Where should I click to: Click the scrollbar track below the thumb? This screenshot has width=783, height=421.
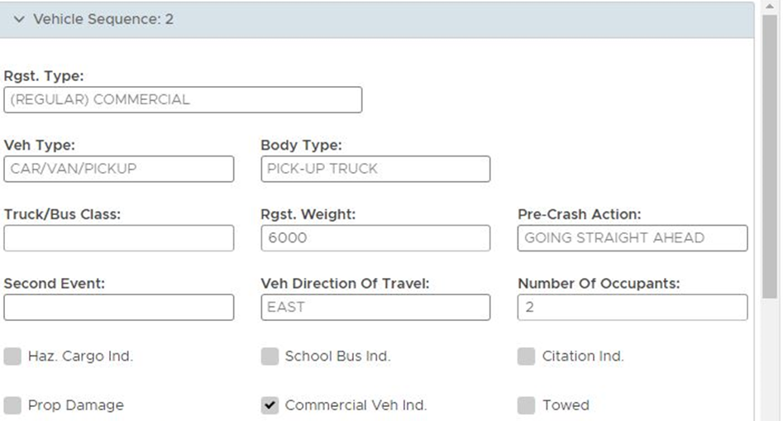coord(770,360)
